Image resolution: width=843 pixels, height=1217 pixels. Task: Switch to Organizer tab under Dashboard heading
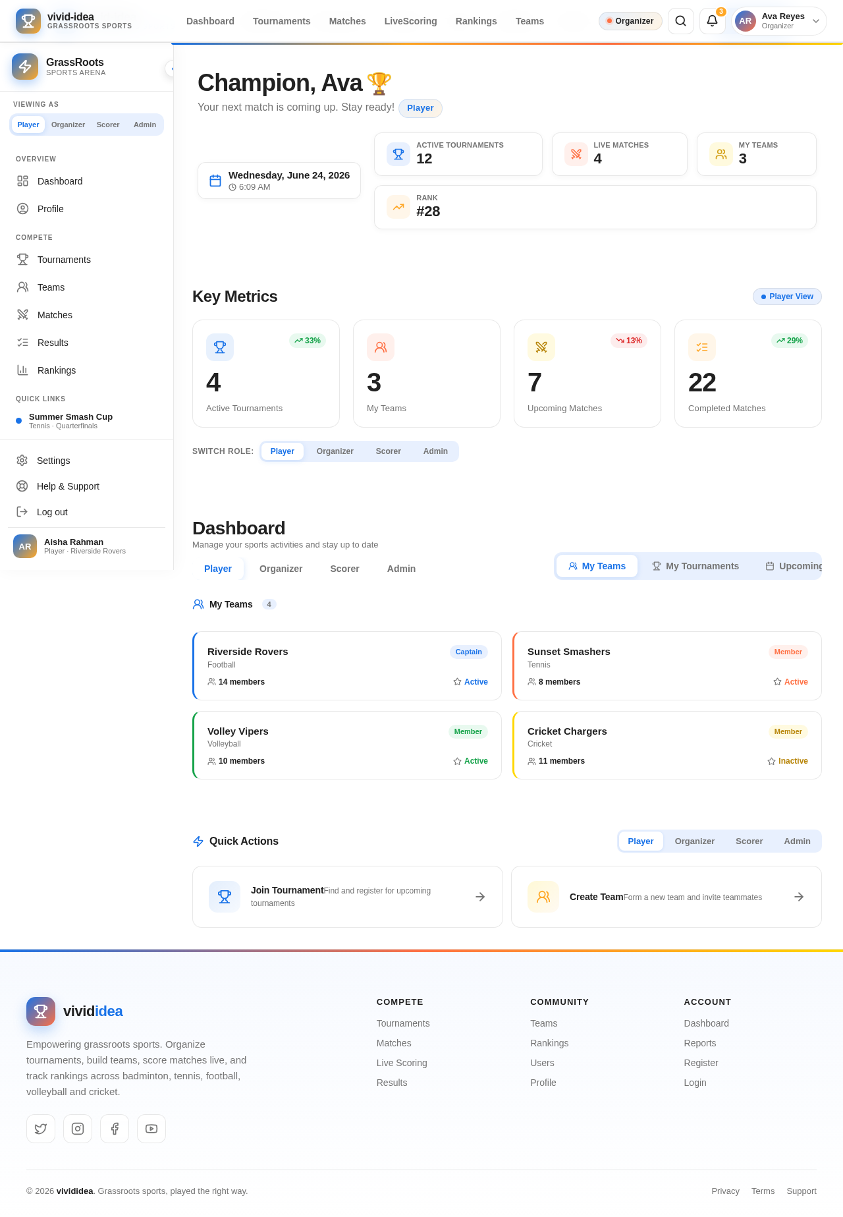[x=281, y=569]
